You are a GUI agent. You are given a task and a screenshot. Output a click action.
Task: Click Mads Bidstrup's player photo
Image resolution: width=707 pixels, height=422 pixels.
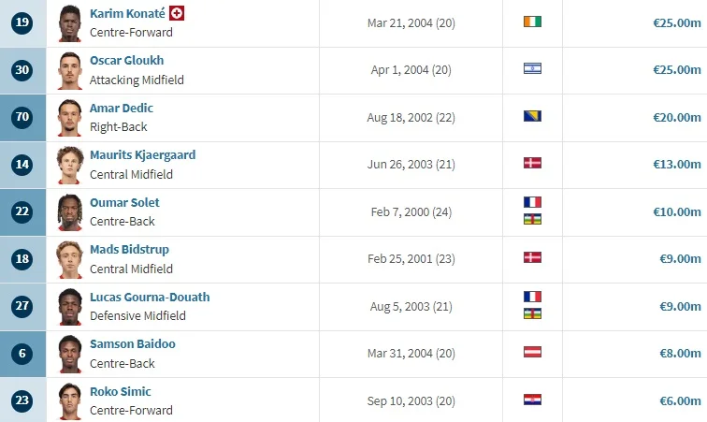click(x=70, y=259)
